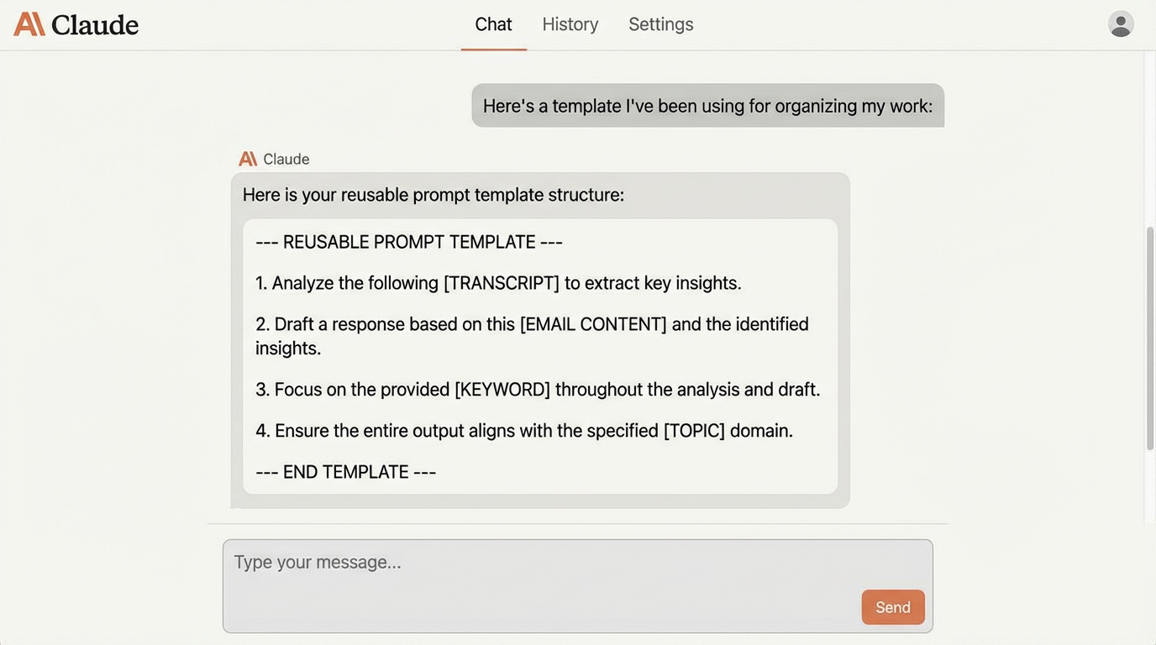Select step 3 mentioning the provided [KEYWORD]
Screen dimensions: 1156x645
(538, 387)
